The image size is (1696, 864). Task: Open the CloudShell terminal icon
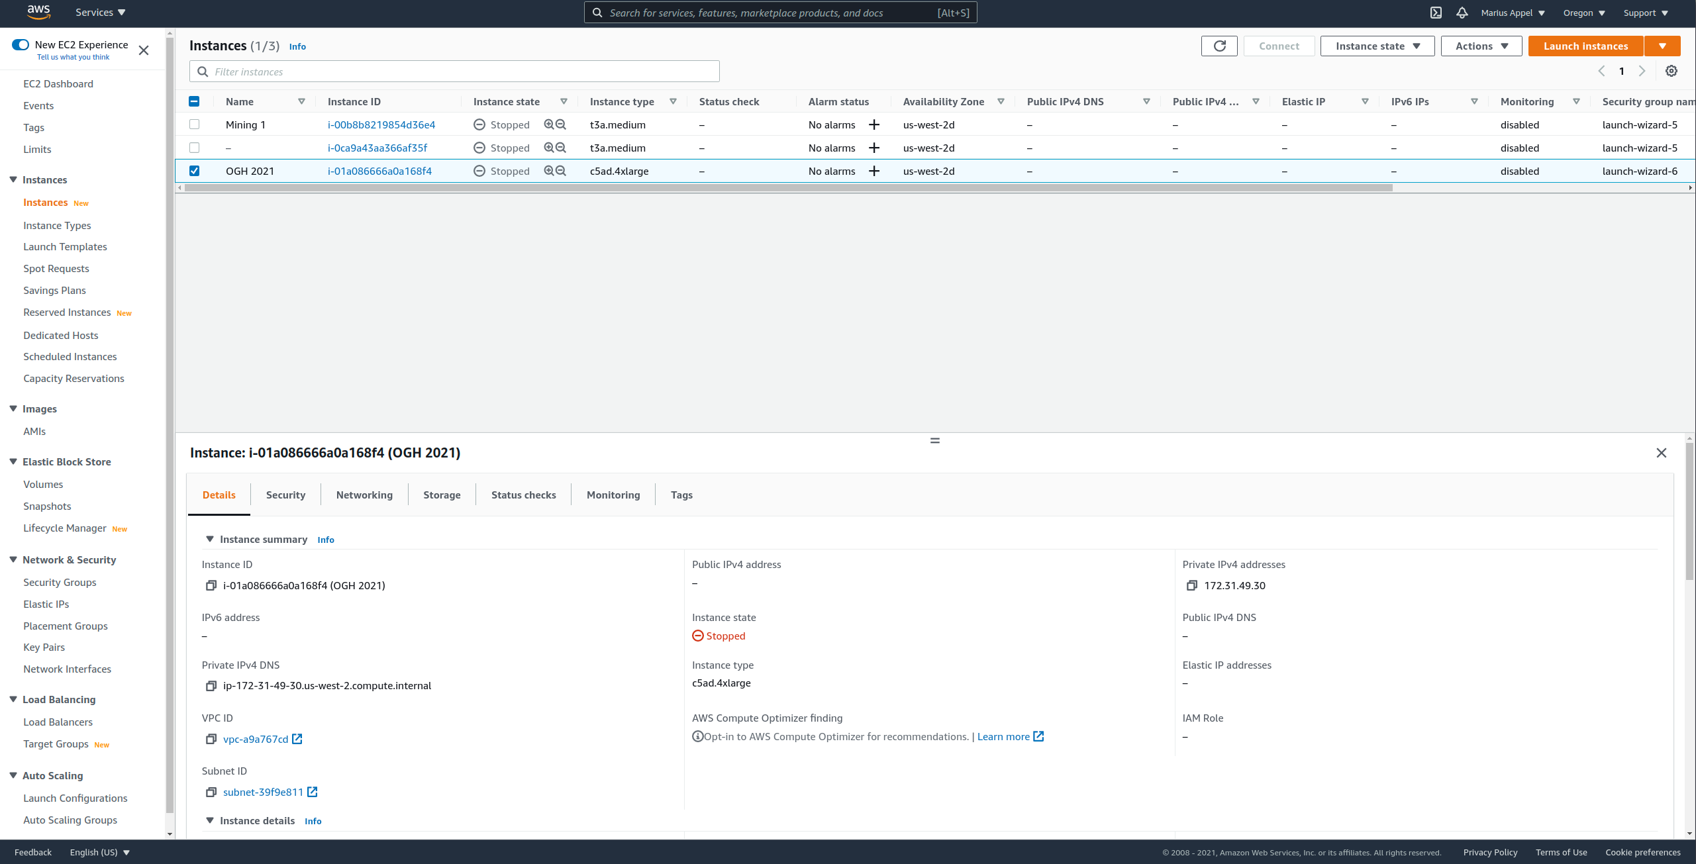tap(1436, 13)
